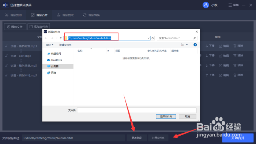Select 快速访问 in navigation pane

pyautogui.click(x=54, y=54)
